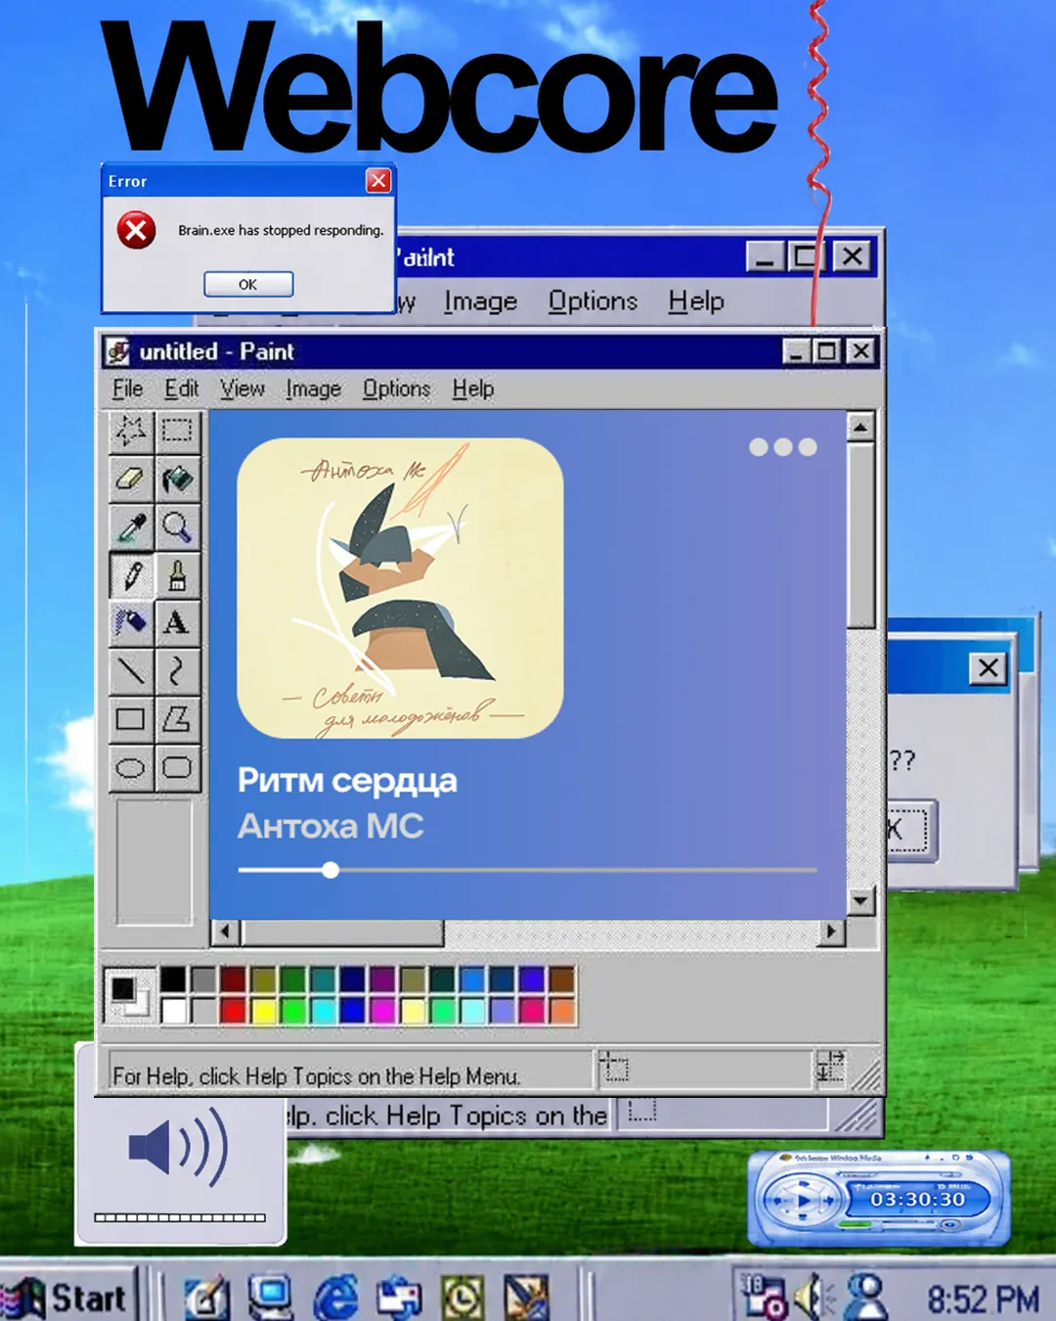Pick the Fill With Color bucket
This screenshot has width=1056, height=1321.
pyautogui.click(x=177, y=478)
